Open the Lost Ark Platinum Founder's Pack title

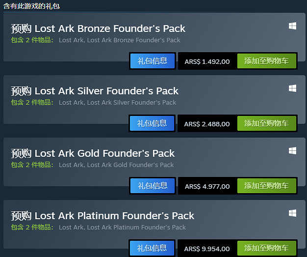coord(102,216)
